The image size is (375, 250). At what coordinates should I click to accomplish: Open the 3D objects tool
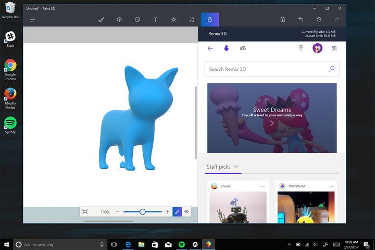tap(119, 19)
